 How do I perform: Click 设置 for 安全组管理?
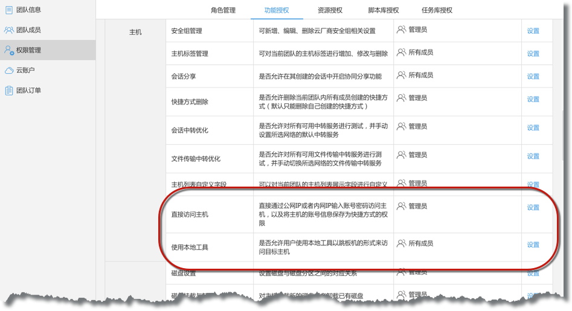533,31
